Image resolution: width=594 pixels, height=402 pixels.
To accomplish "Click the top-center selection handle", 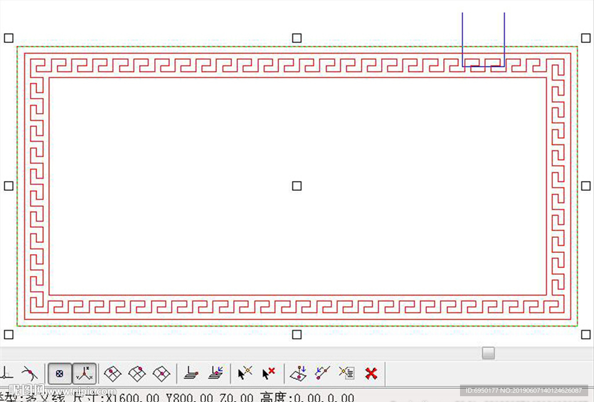I will pos(297,38).
